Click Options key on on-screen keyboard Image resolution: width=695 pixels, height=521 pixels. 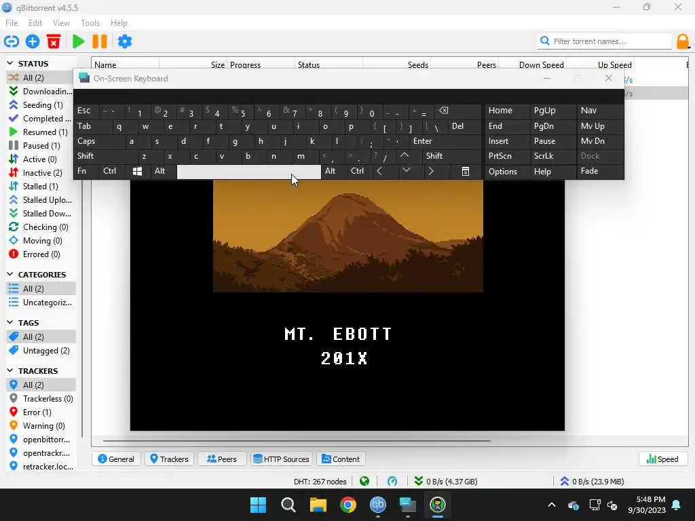(507, 171)
